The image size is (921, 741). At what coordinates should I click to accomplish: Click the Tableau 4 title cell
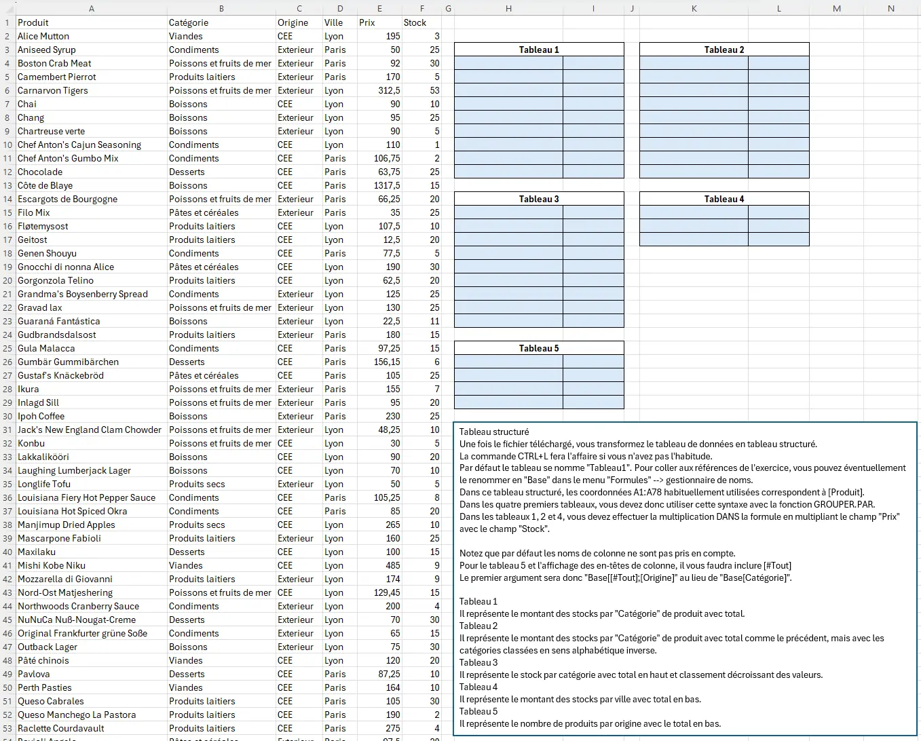tap(724, 199)
